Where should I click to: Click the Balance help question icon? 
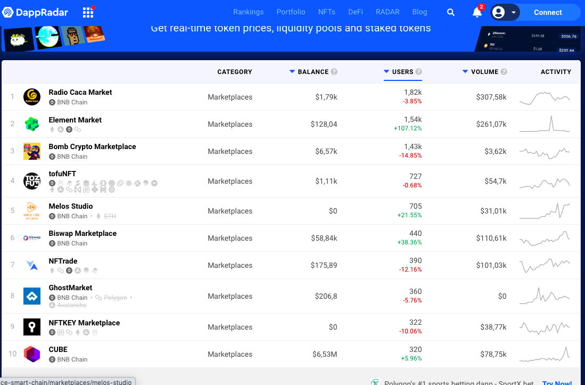tap(334, 72)
